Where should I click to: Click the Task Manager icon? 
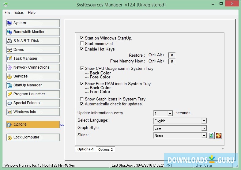click(x=9, y=59)
